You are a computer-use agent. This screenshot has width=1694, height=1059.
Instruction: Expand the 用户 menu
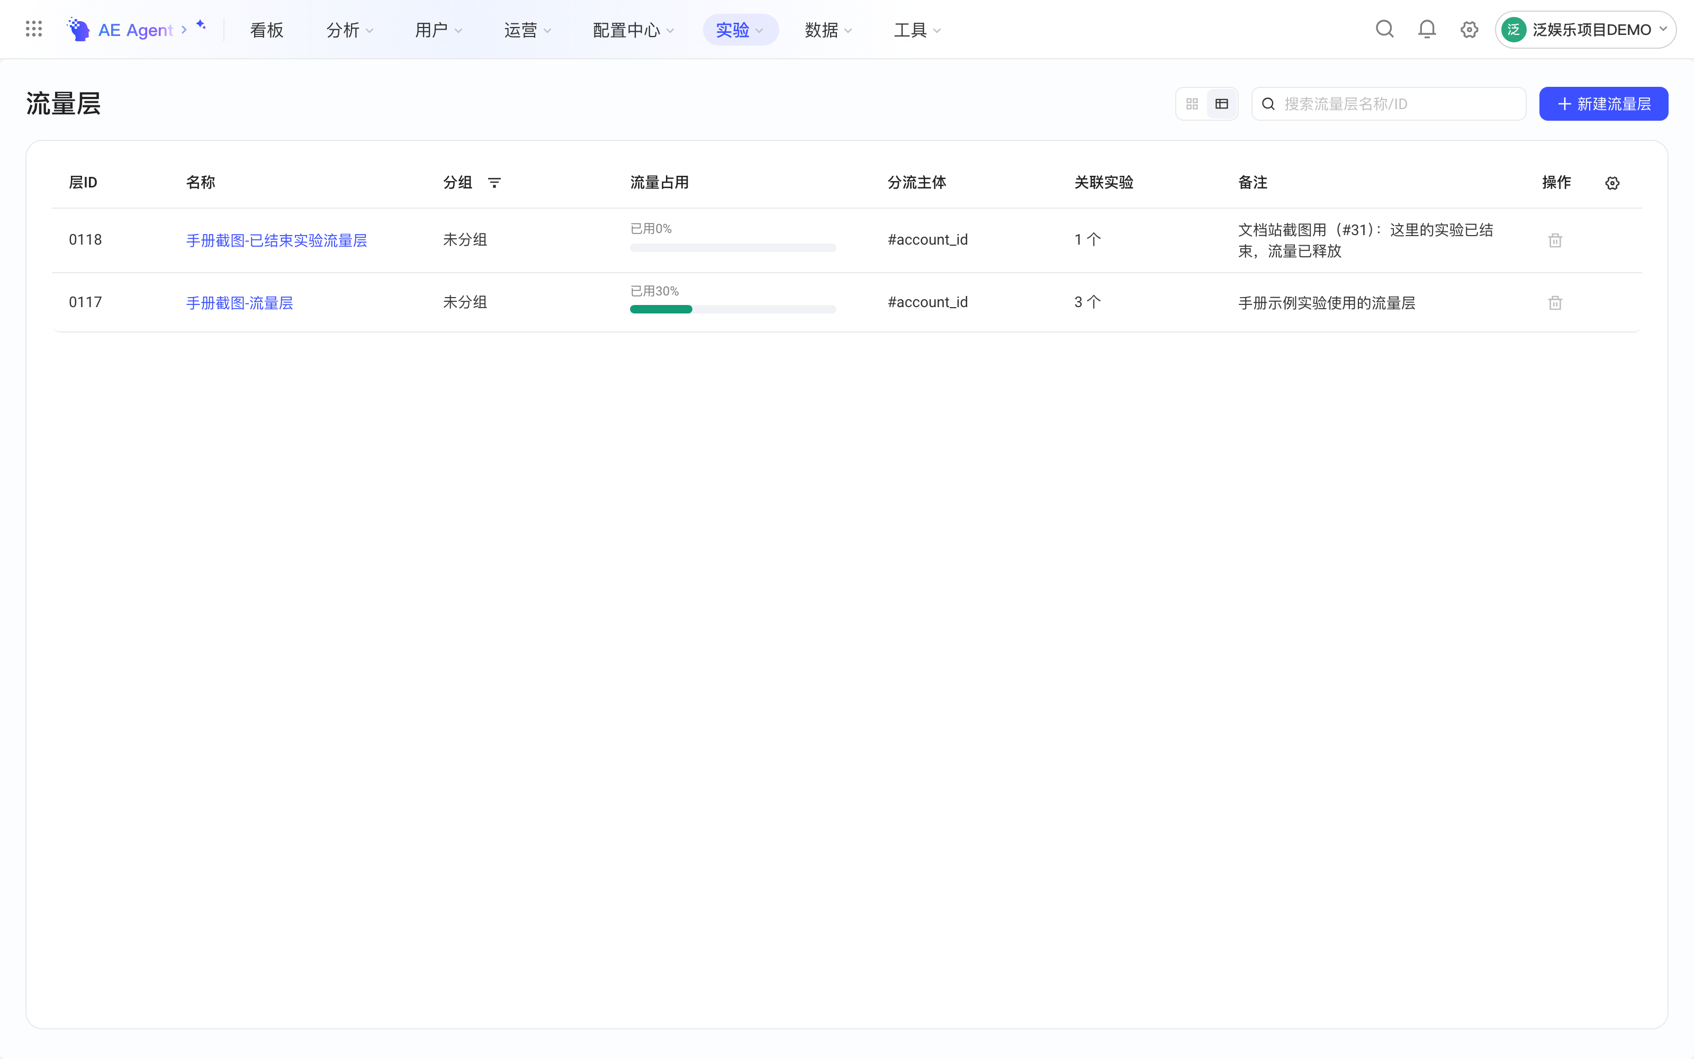point(438,30)
